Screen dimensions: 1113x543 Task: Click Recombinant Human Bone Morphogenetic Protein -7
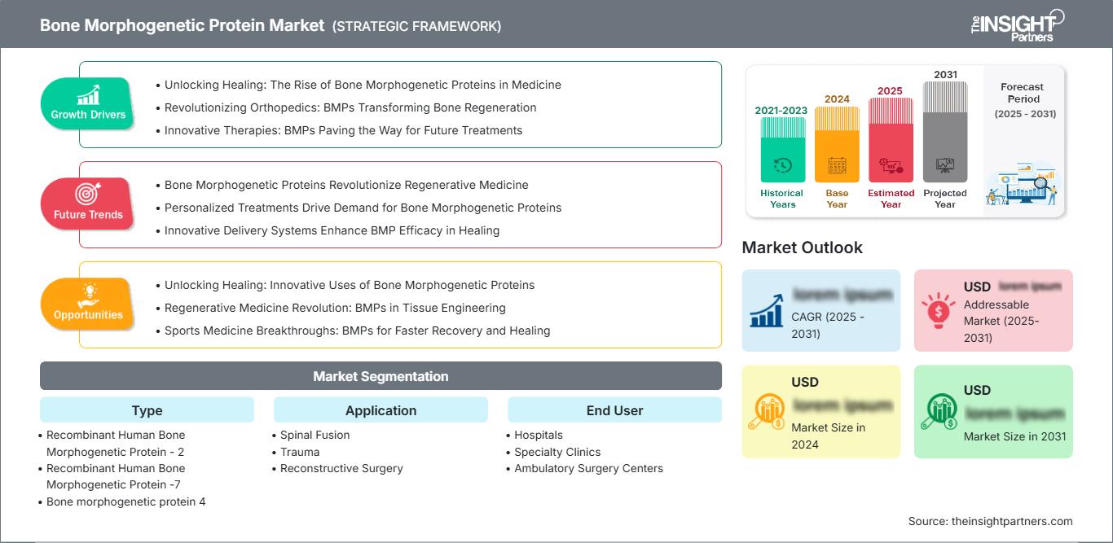(x=116, y=476)
